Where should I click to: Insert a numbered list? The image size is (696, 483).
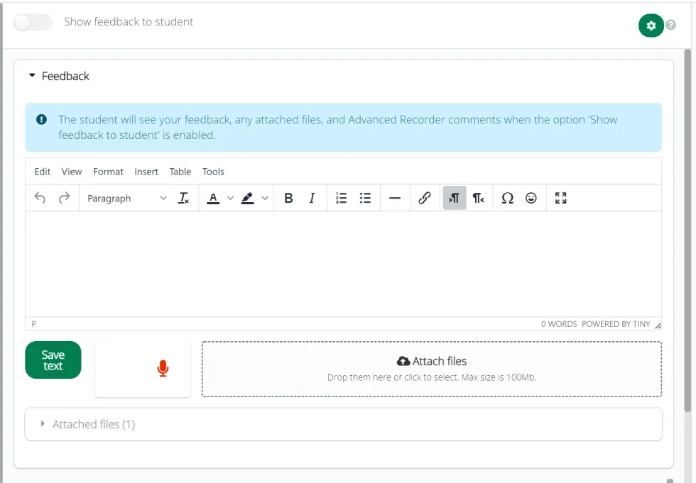point(342,199)
